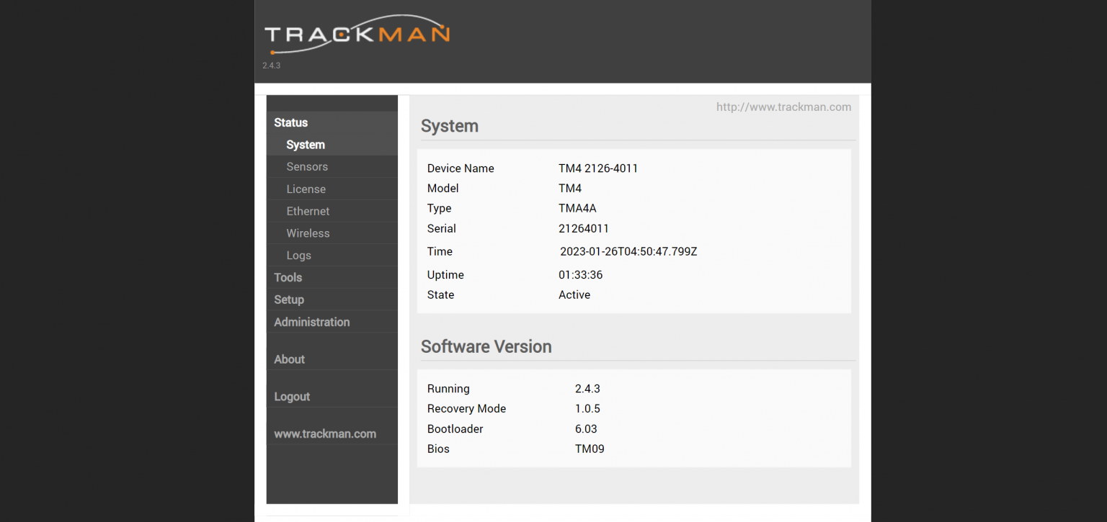
Task: Go to the Ethernet status page
Action: coord(308,212)
